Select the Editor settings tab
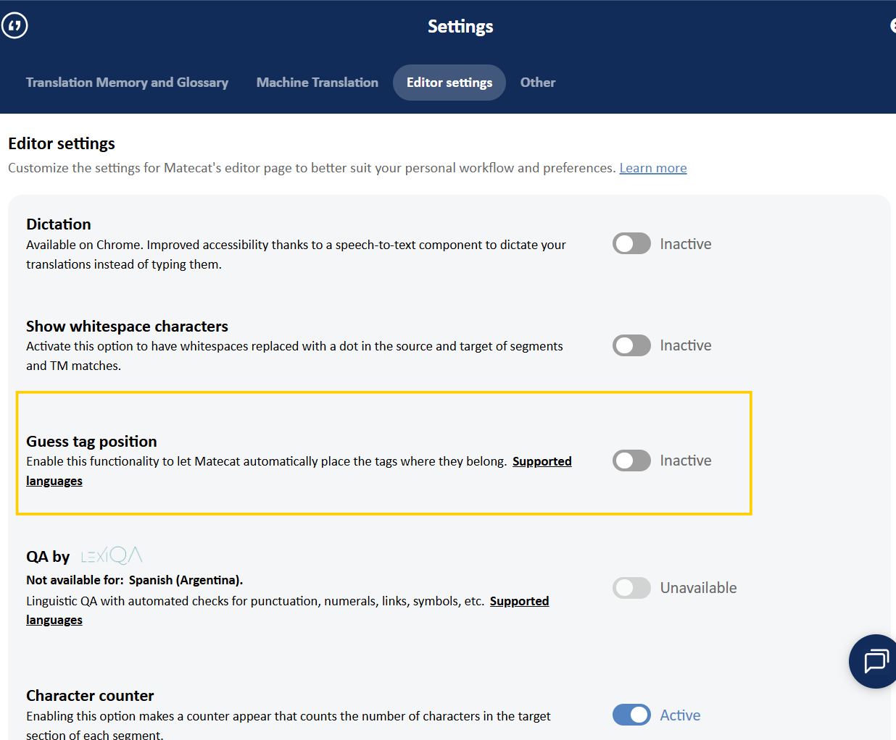The width and height of the screenshot is (896, 740). point(449,83)
